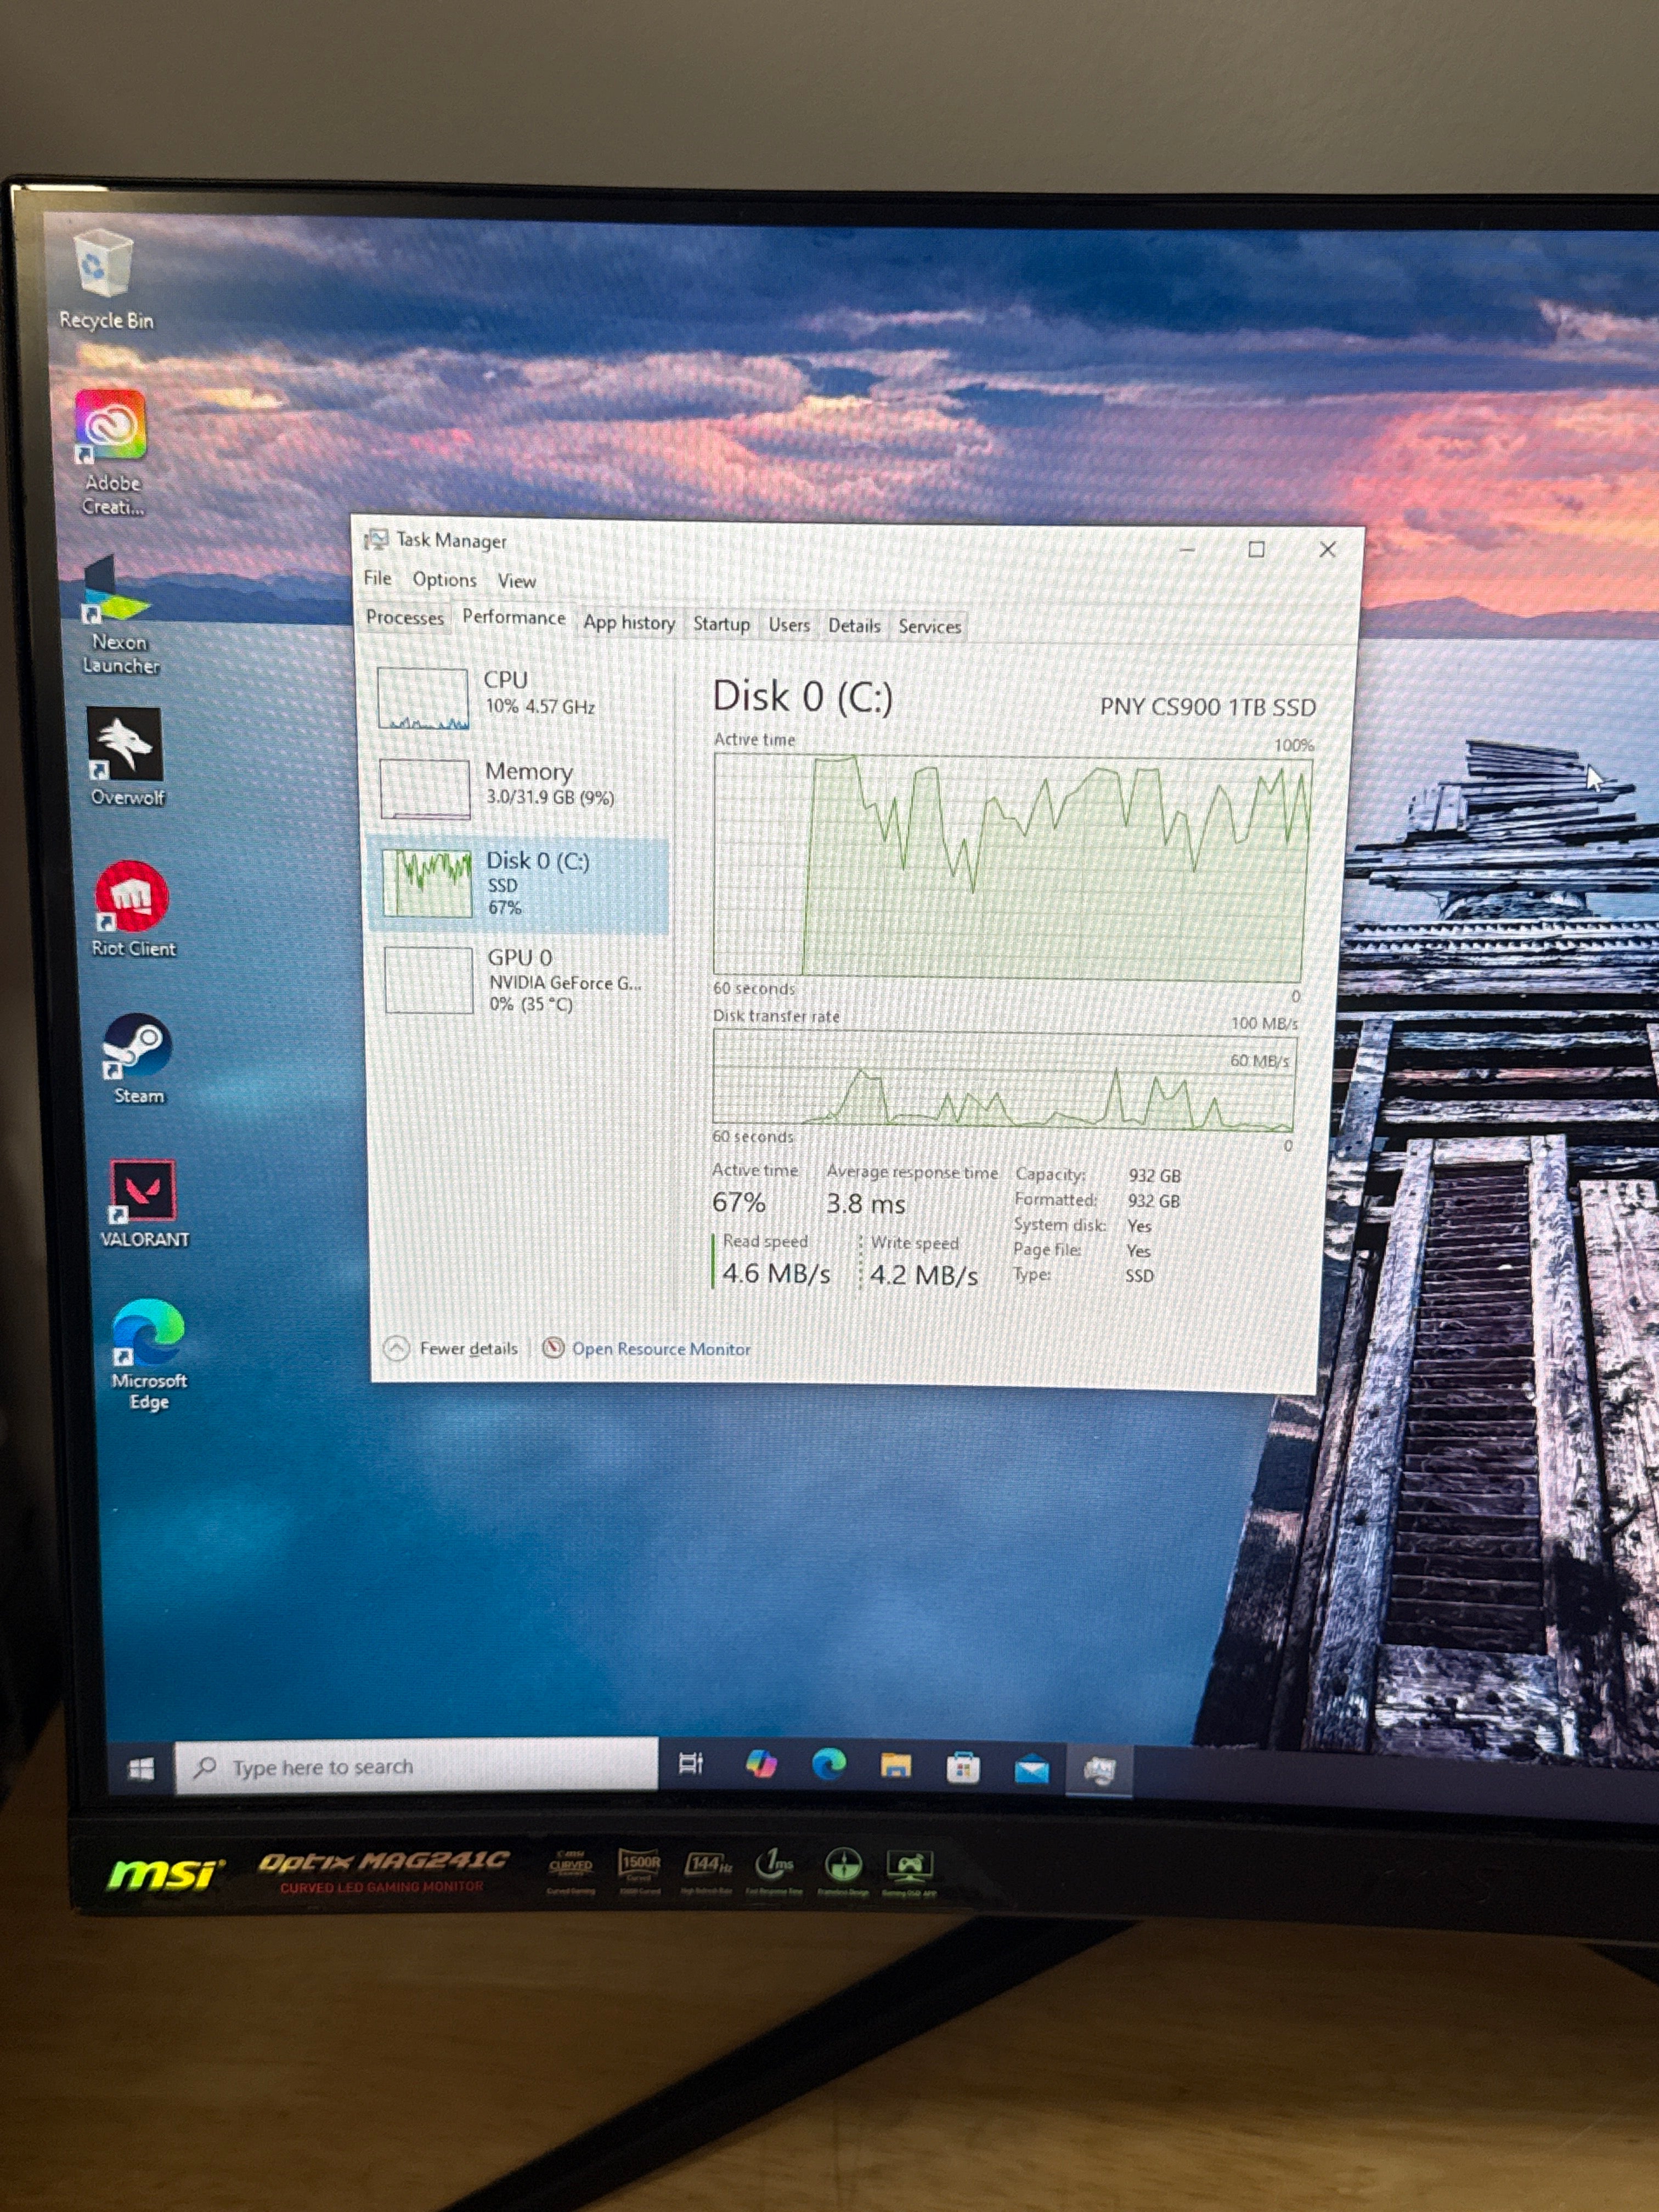Open the Mail app from the taskbar
Screen dimensions: 1659x2212
coord(1031,1771)
